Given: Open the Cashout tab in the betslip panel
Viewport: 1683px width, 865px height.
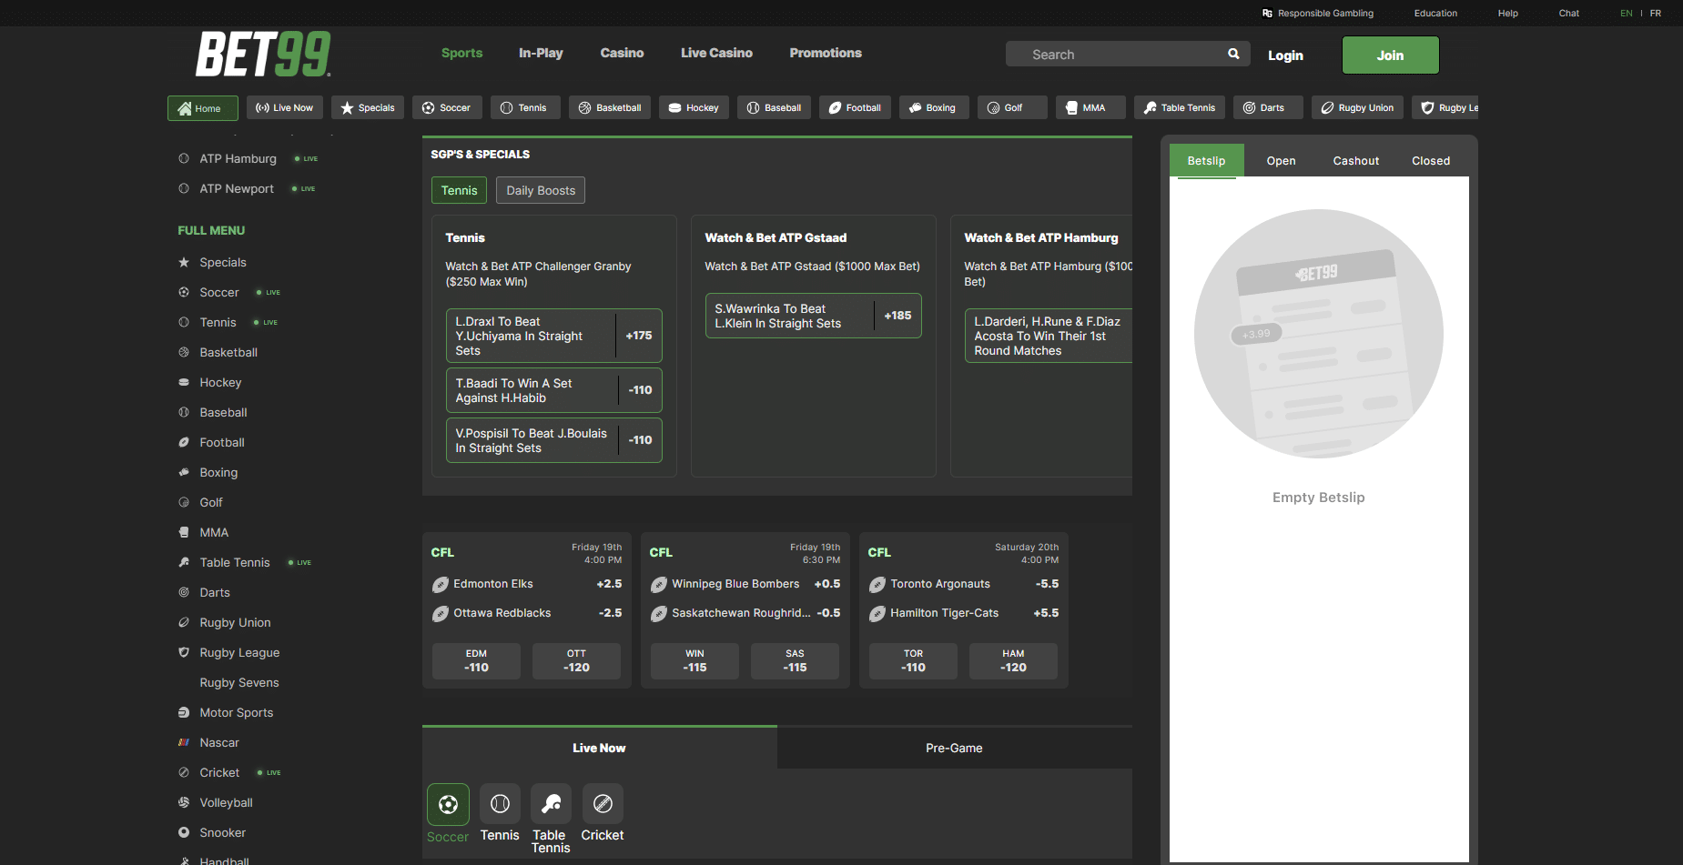Looking at the screenshot, I should point(1355,160).
